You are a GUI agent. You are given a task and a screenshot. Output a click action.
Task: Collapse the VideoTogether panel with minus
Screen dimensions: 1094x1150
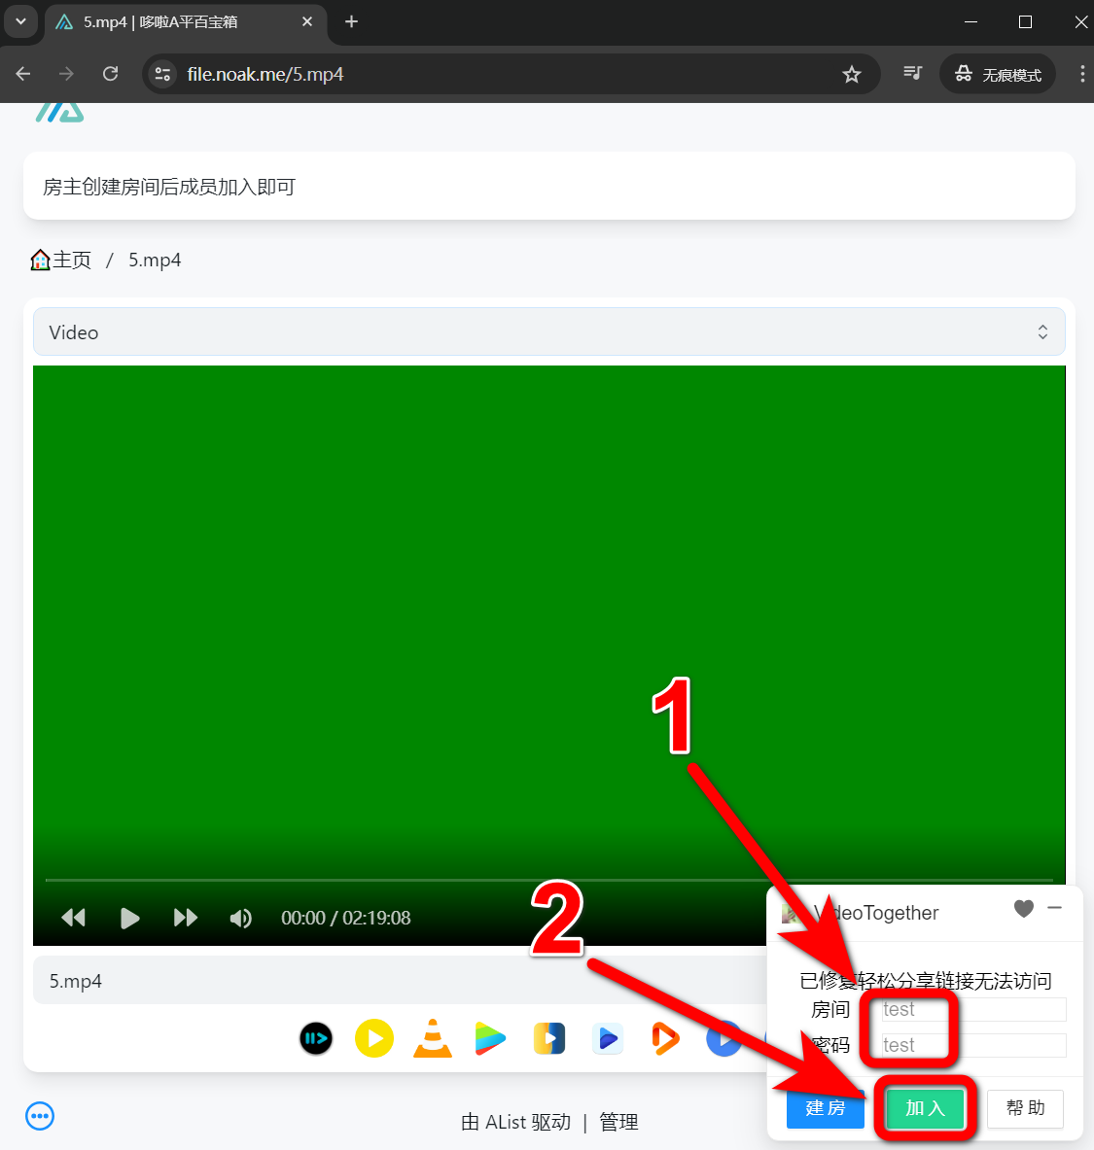point(1055,908)
